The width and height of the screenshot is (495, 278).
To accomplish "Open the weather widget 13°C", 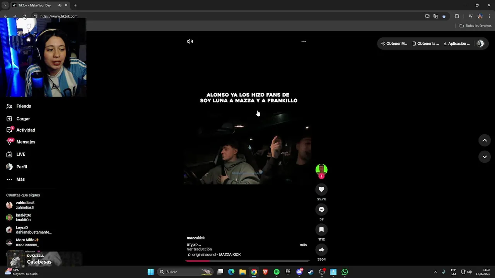I will click(x=21, y=272).
